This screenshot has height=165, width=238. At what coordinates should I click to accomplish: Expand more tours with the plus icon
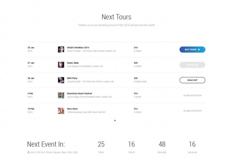coord(115,120)
